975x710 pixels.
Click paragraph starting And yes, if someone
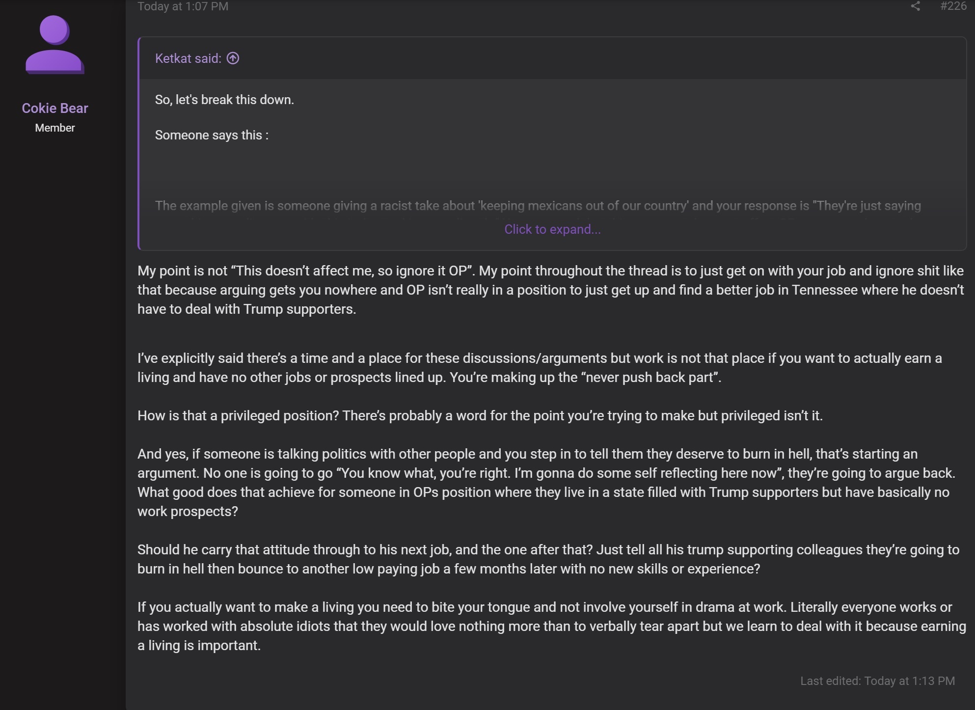coord(546,483)
